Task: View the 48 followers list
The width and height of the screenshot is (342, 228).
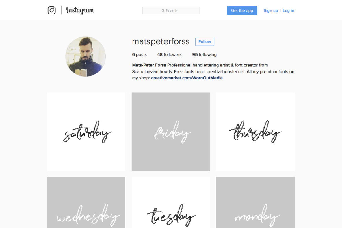Action: point(170,55)
